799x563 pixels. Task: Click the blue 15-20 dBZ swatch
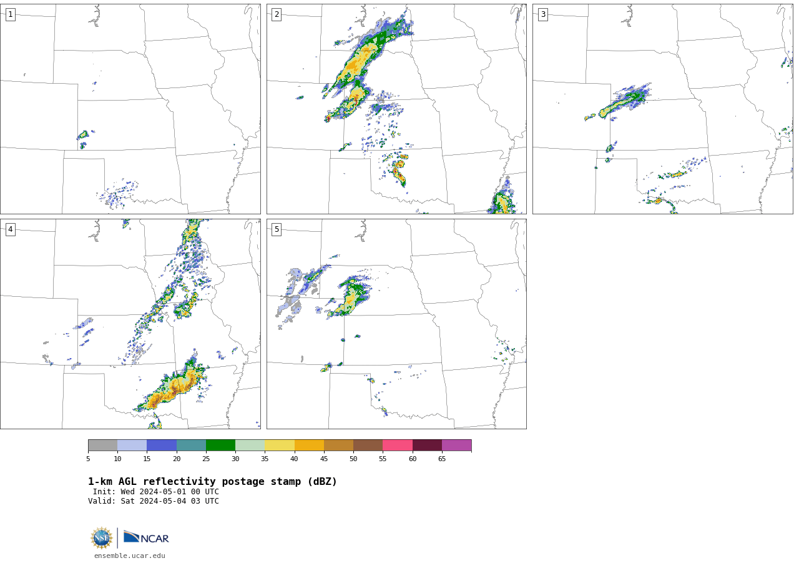162,445
